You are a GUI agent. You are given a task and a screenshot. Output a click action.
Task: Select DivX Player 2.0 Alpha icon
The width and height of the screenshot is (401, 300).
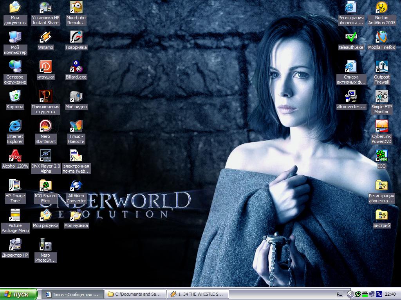click(45, 156)
